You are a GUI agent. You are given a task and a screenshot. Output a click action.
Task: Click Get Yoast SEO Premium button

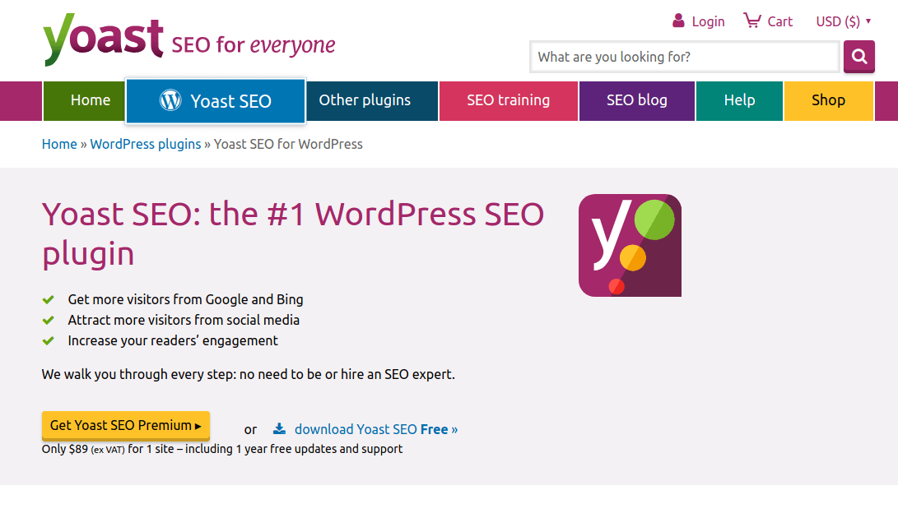125,425
